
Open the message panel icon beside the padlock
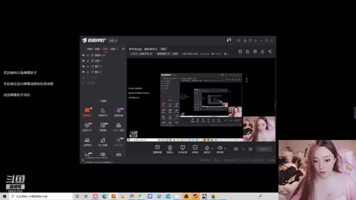coord(240,52)
